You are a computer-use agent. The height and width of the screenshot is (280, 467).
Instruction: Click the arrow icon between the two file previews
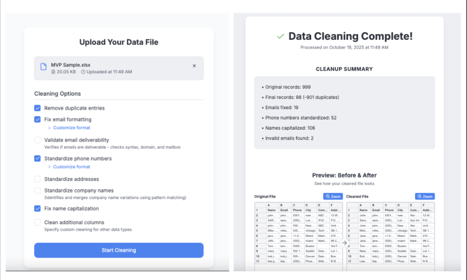[x=344, y=243]
